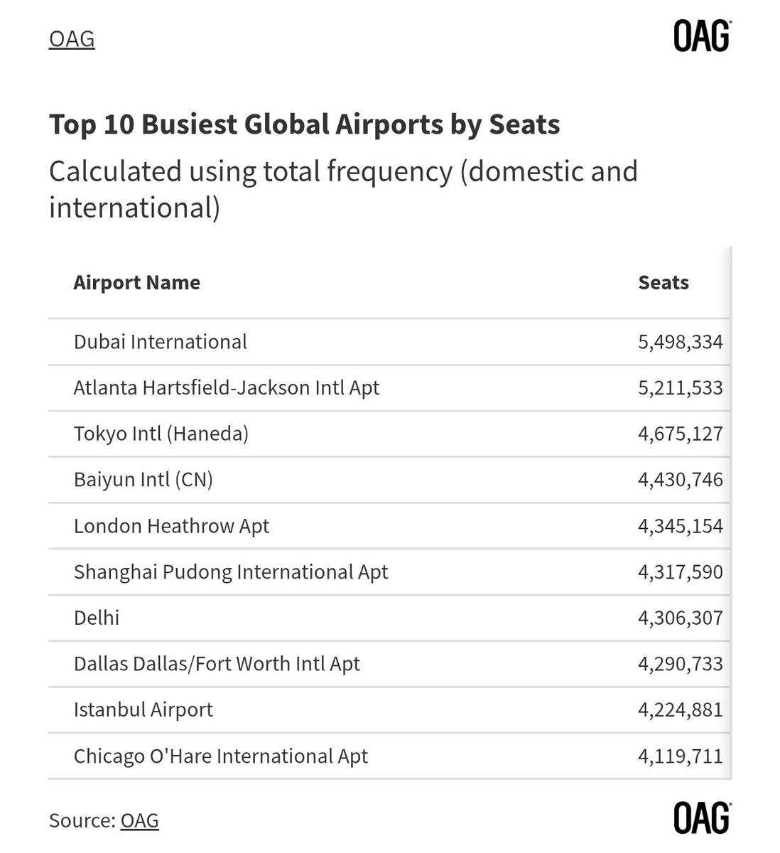Open the OAG link beside Source label
Screen dimensions: 780x853
tap(139, 820)
